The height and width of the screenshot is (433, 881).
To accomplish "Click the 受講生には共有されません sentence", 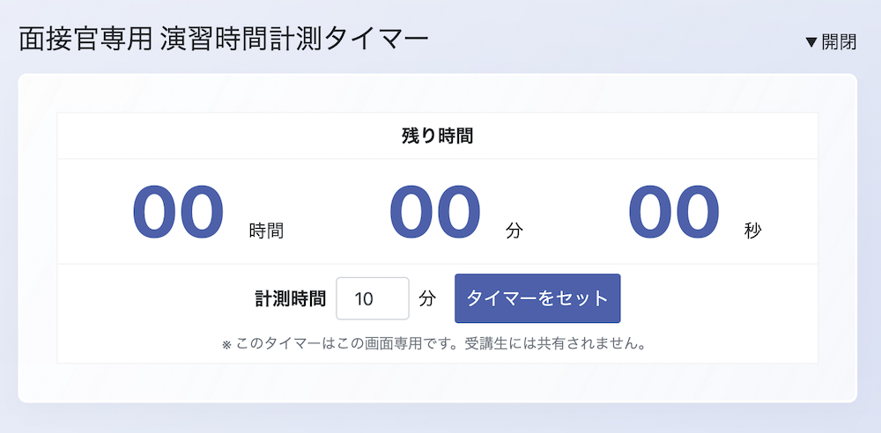I will [x=554, y=344].
